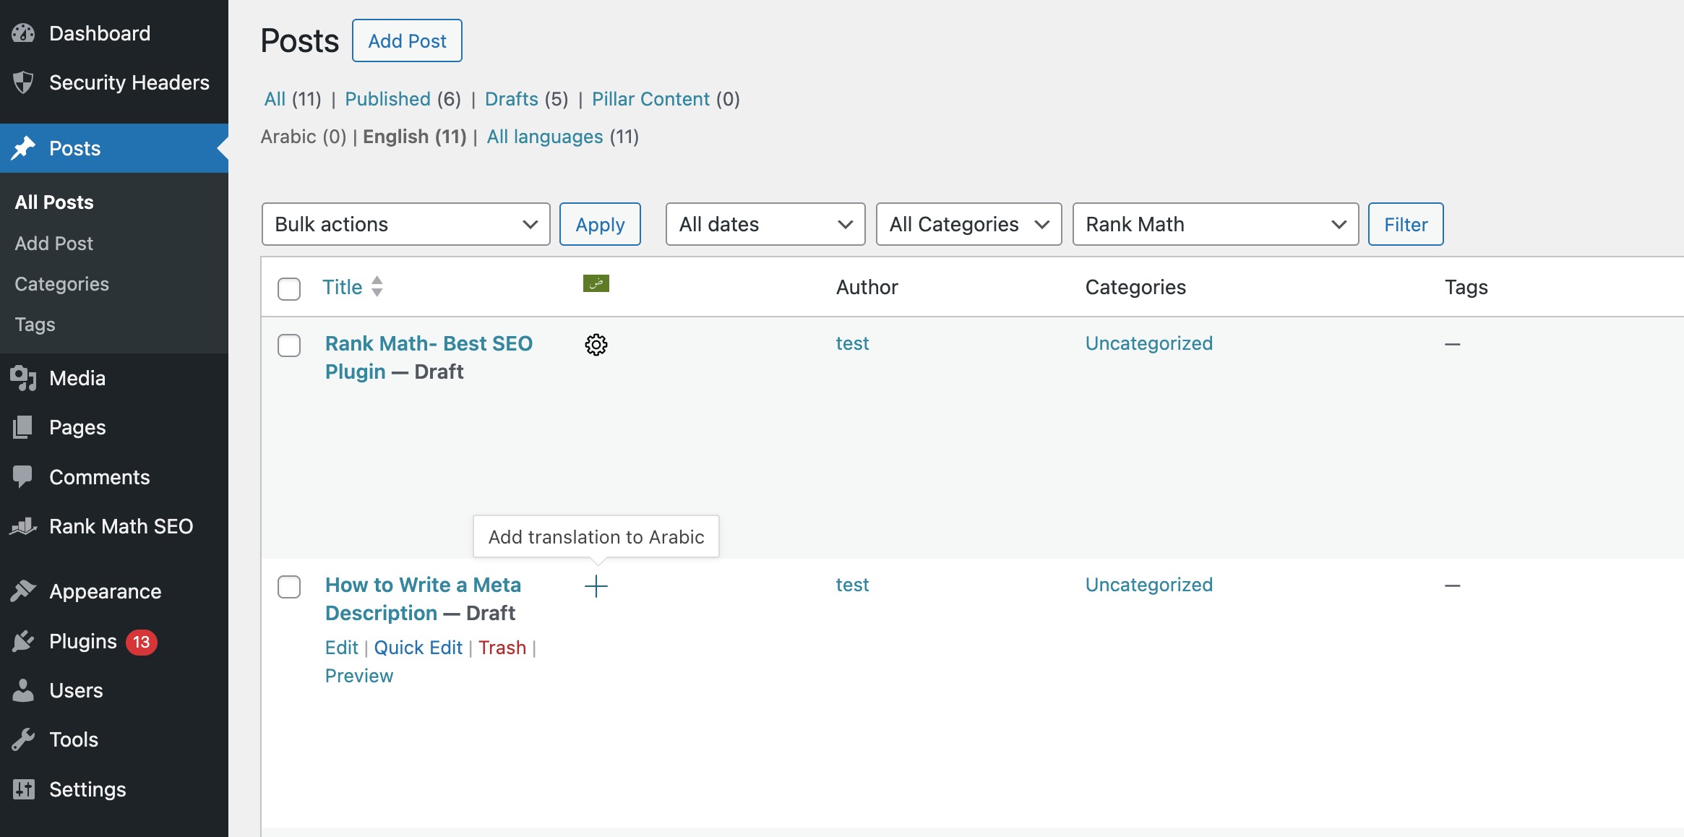Show All languages posts

tap(545, 137)
